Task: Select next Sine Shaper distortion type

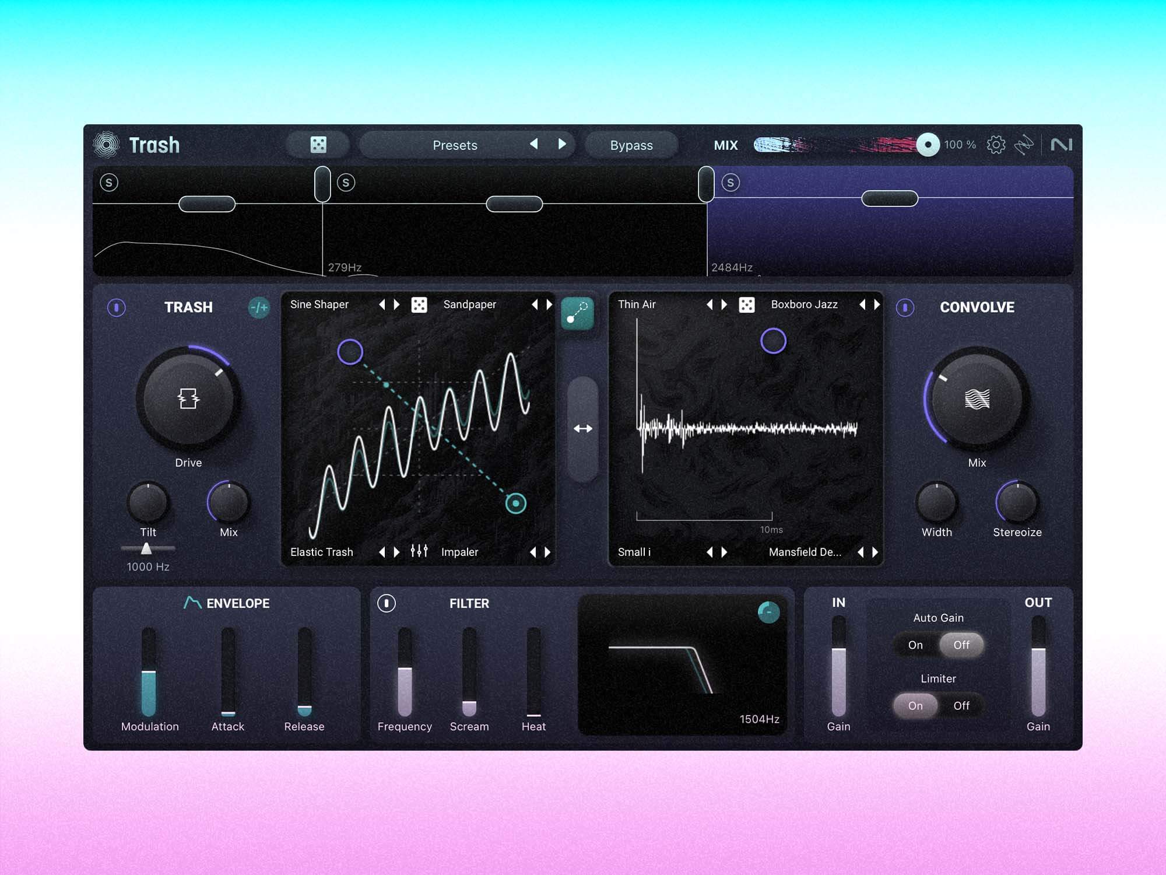Action: coord(397,304)
